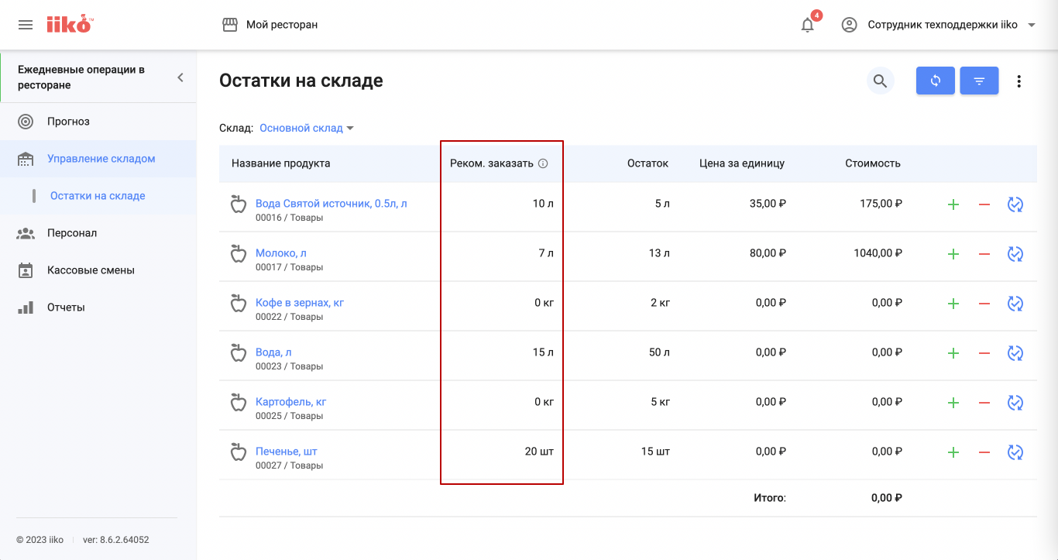Viewport: 1058px width, 560px height.
Task: Open the Вода Святой источник product link
Action: click(x=331, y=204)
